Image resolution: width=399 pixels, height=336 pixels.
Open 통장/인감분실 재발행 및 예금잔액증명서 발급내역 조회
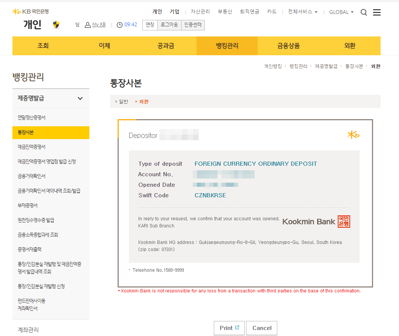tap(49, 268)
